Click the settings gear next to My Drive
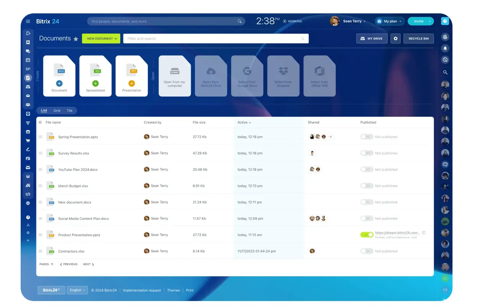The image size is (490, 306). [x=395, y=38]
